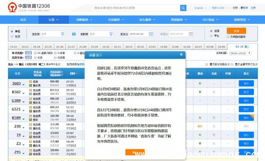The height and width of the screenshot is (161, 265).
Task: Select the 往返 round-trip radio button
Action: (x=12, y=36)
